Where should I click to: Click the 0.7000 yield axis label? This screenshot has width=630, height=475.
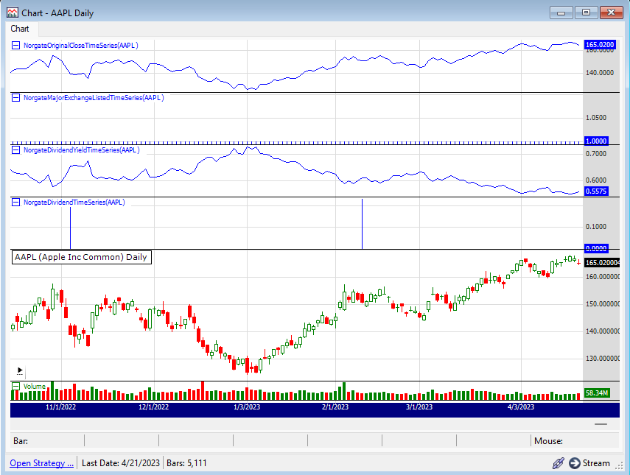[596, 154]
